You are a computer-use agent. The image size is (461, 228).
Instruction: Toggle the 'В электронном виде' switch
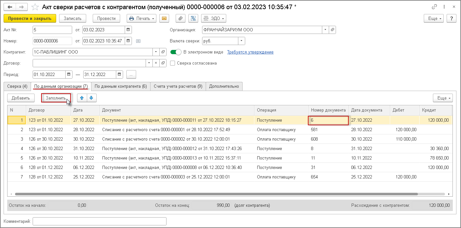click(176, 52)
